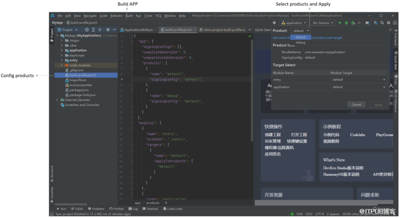Click the Apply button in product dialog
This screenshot has width=400, height=218.
tap(378, 105)
